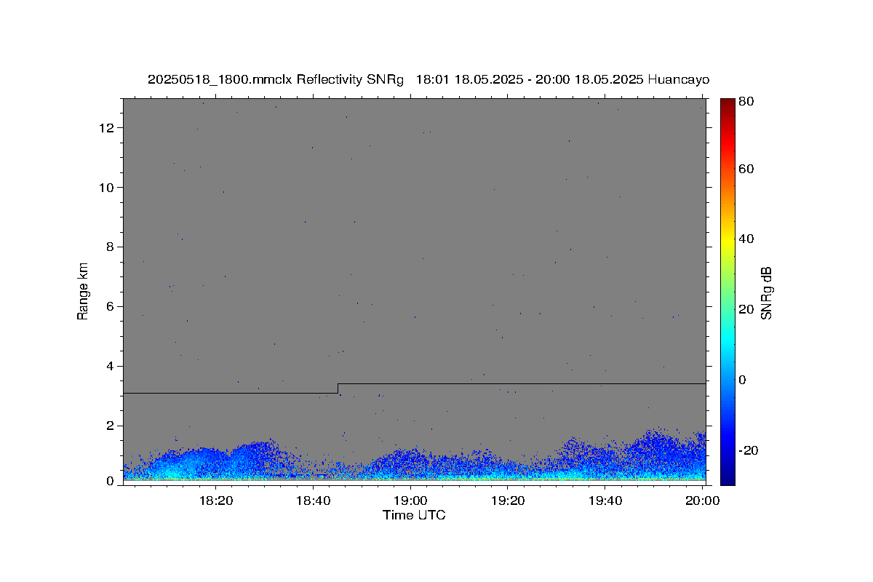Click the dark red top of colorbar
This screenshot has width=873, height=582.
pyautogui.click(x=727, y=103)
